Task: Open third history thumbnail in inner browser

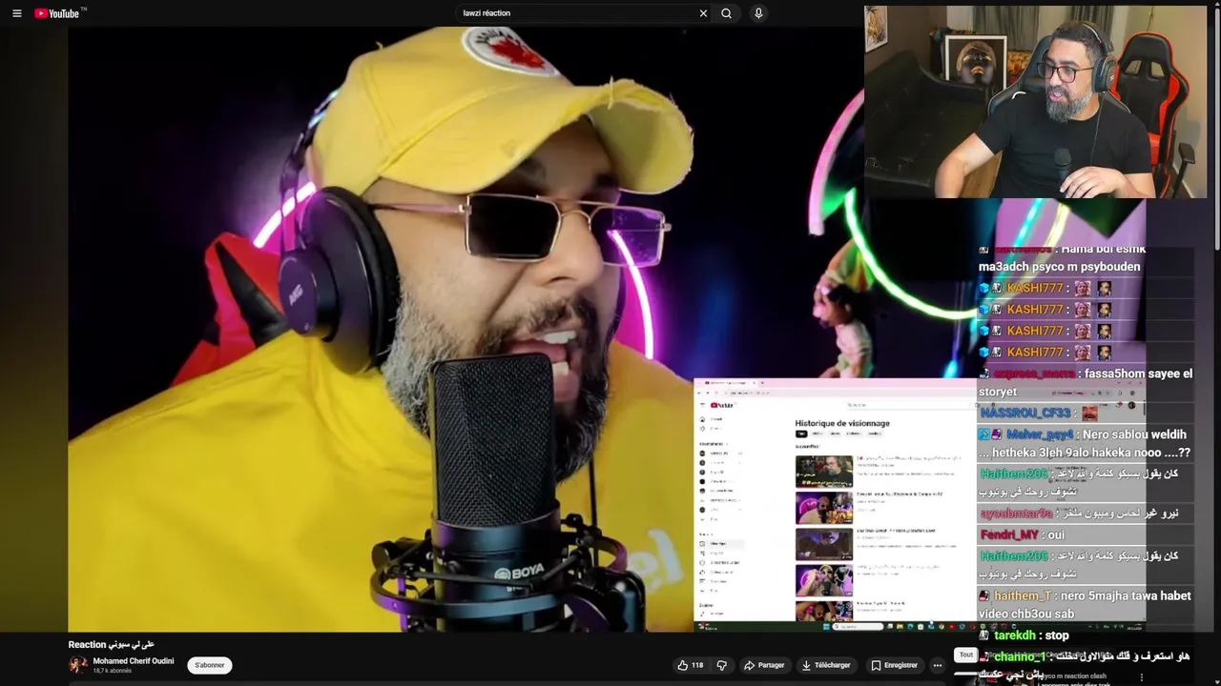Action: (824, 544)
